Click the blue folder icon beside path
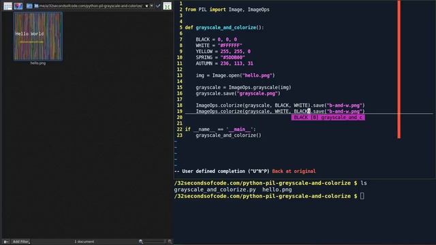The height and width of the screenshot is (245, 436). (29, 6)
